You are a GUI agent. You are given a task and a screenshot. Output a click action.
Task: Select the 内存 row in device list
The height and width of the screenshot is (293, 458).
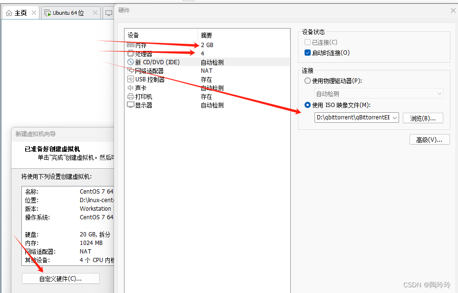pos(207,45)
